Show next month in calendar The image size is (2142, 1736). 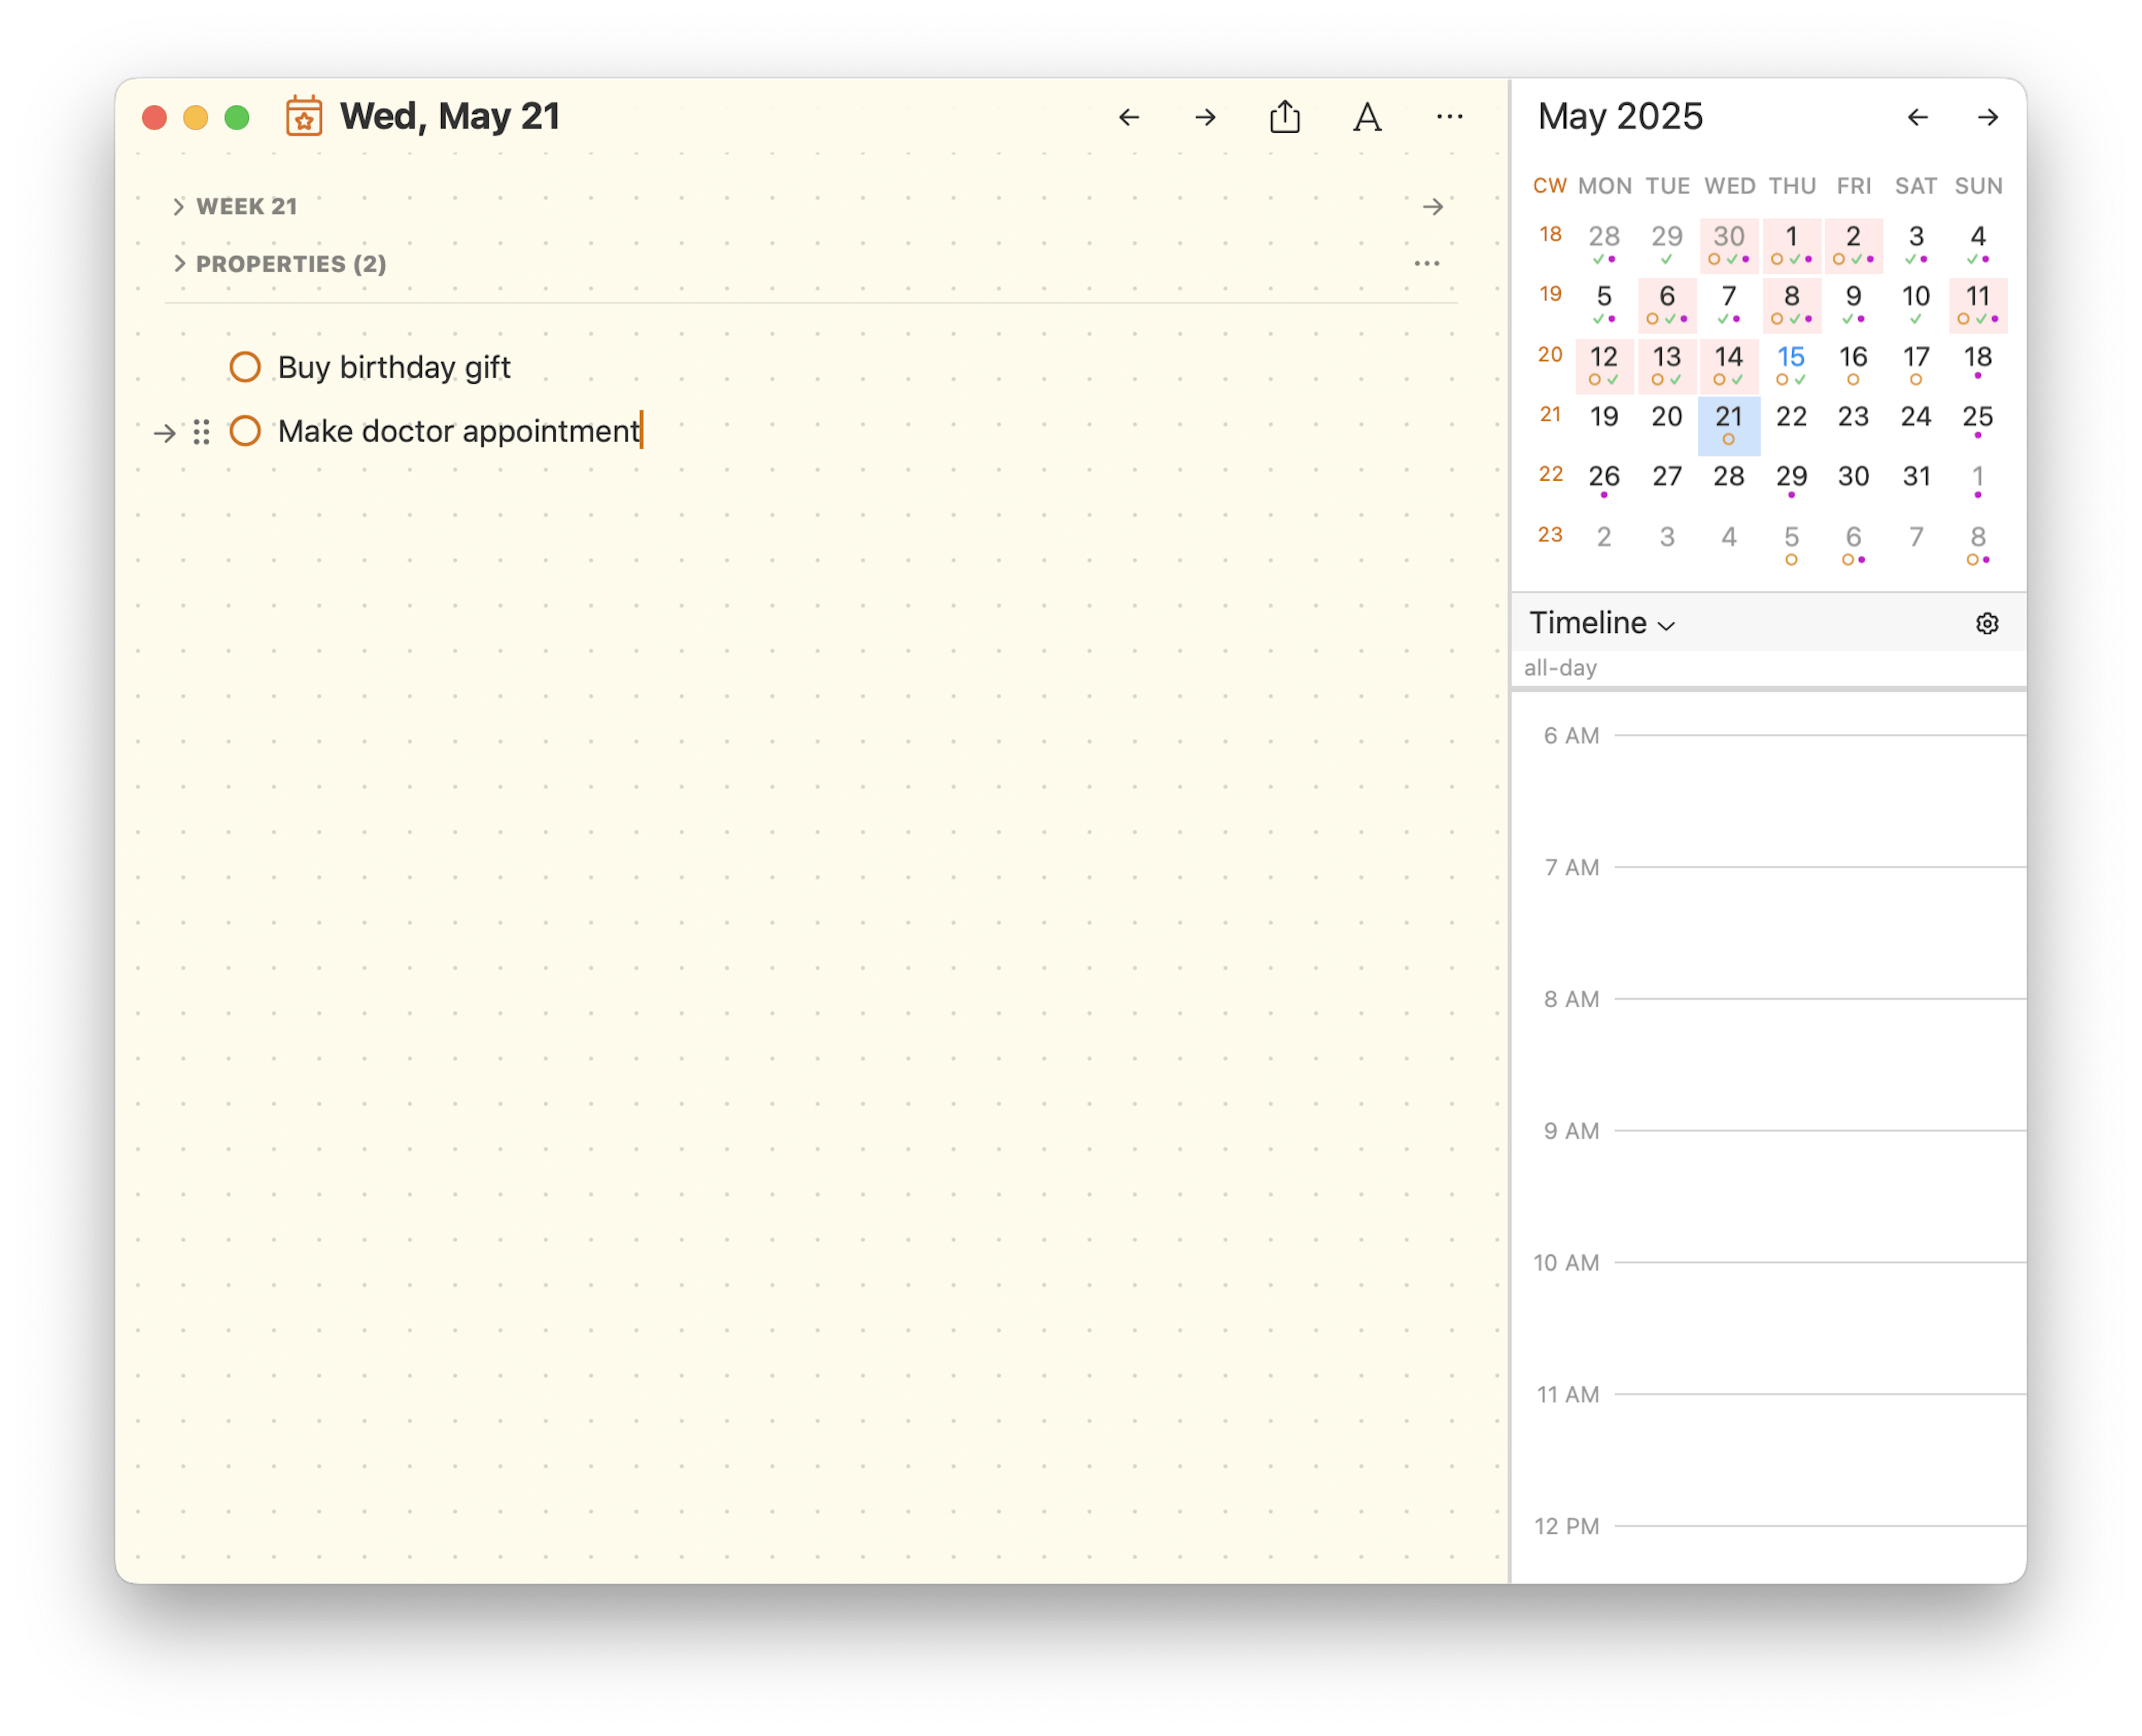click(1988, 118)
